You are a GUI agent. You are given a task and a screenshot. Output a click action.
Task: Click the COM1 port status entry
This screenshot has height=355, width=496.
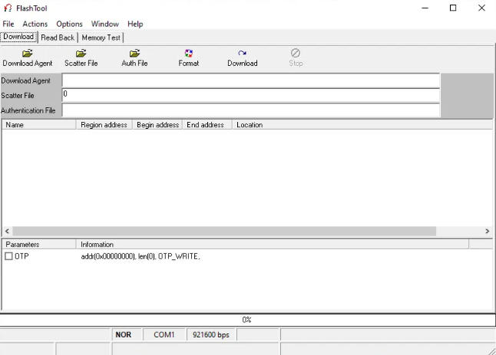[x=164, y=334]
